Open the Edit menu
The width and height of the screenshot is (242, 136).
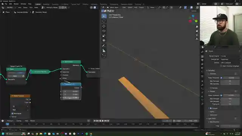pos(10,4)
